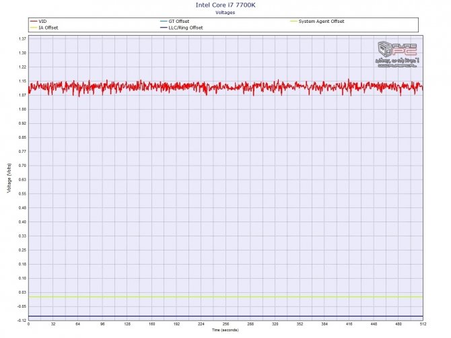Screen dimensions: 451x338
Task: Click the dark blue LLC/Ring legend color line
Action: tap(164, 28)
